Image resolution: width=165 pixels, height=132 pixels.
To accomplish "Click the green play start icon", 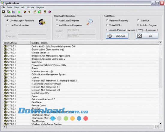I will (19, 12).
